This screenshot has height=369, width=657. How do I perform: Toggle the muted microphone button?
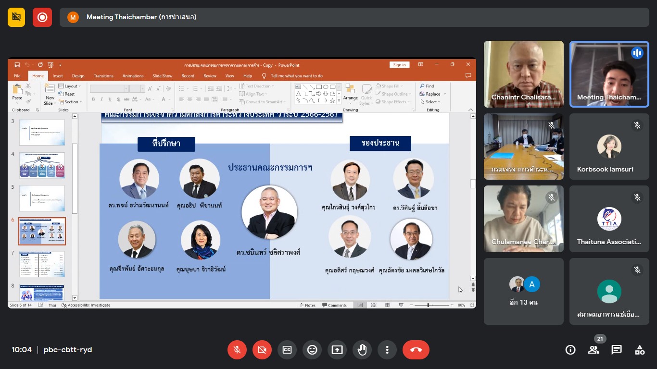(x=237, y=350)
